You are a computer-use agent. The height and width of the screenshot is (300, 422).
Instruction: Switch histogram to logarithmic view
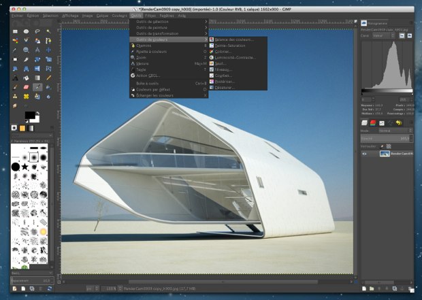(409, 35)
